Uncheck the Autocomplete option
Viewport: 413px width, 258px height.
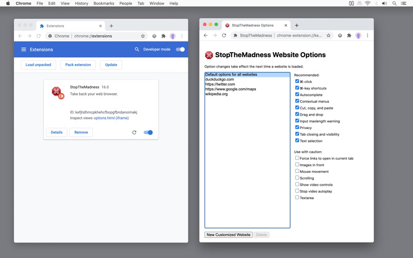click(297, 94)
